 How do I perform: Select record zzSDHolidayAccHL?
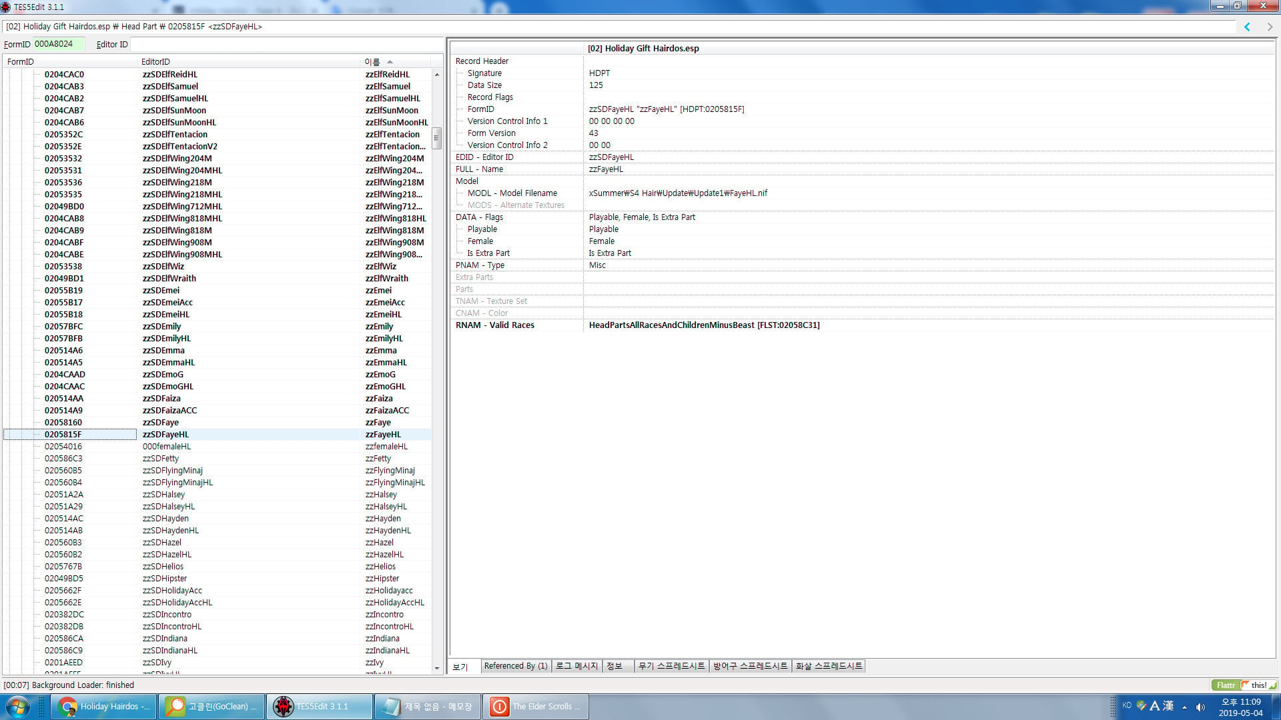click(217, 602)
